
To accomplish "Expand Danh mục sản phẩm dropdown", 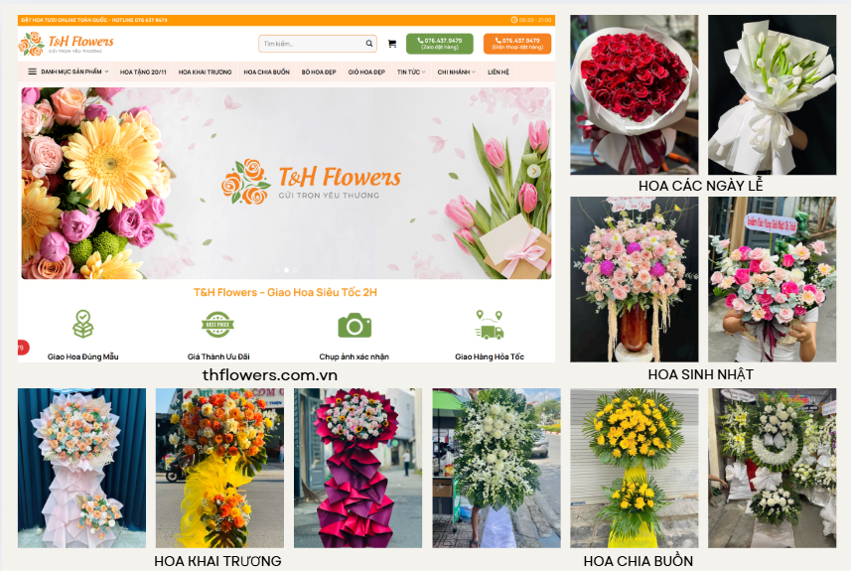I will pyautogui.click(x=69, y=71).
